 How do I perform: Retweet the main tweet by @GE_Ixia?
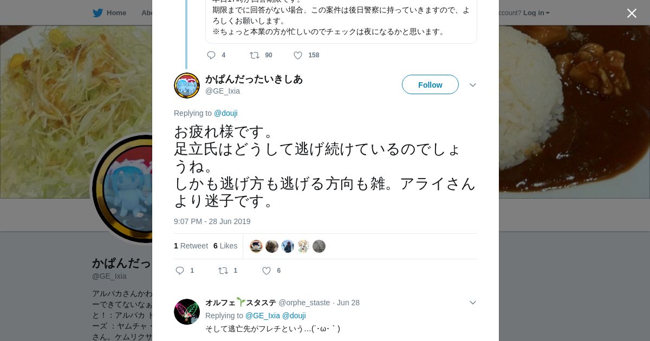(223, 271)
